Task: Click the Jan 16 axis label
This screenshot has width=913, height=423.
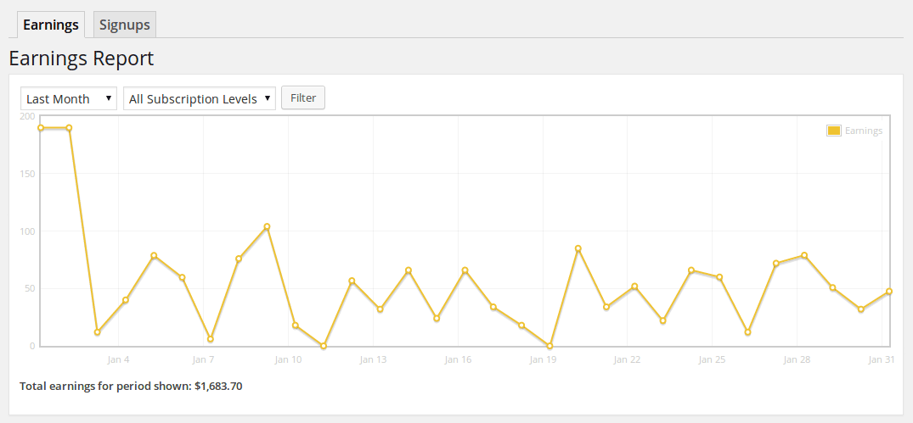Action: tap(458, 359)
